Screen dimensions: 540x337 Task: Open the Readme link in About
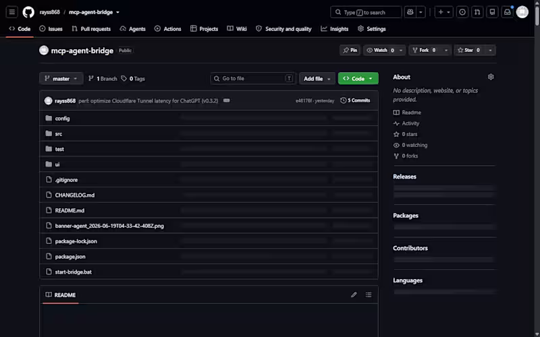(x=407, y=113)
